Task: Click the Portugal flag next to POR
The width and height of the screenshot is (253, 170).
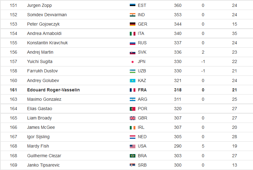Action: coord(133,109)
